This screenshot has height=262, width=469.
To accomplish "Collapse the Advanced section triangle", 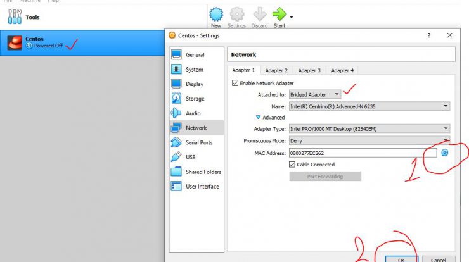I will [258, 118].
